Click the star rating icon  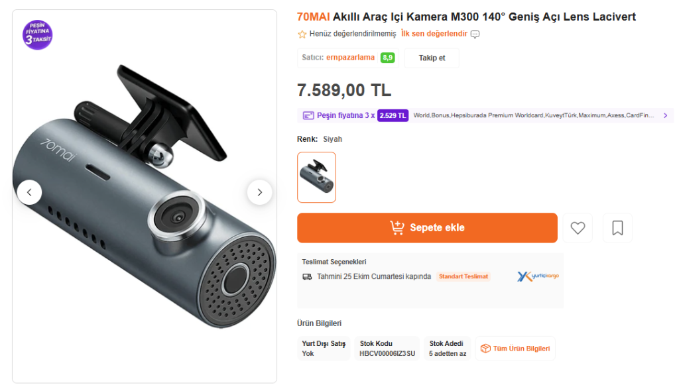(x=302, y=34)
